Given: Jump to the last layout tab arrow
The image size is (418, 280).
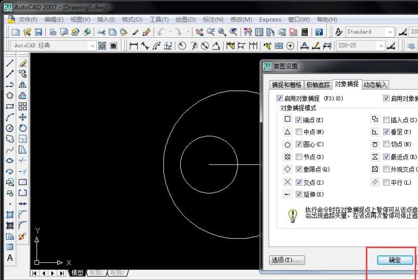Looking at the screenshot, I should (62, 273).
